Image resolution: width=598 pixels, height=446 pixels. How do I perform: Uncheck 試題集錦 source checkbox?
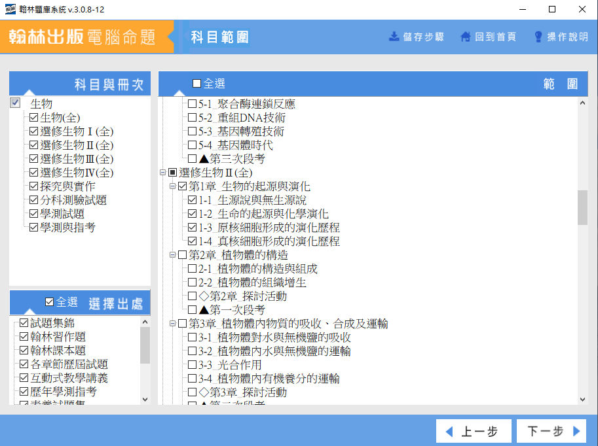[x=24, y=323]
